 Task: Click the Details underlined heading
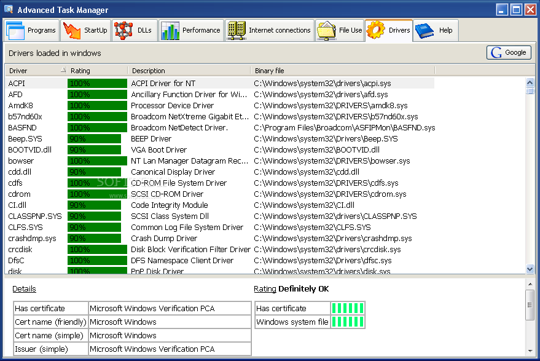tap(24, 289)
